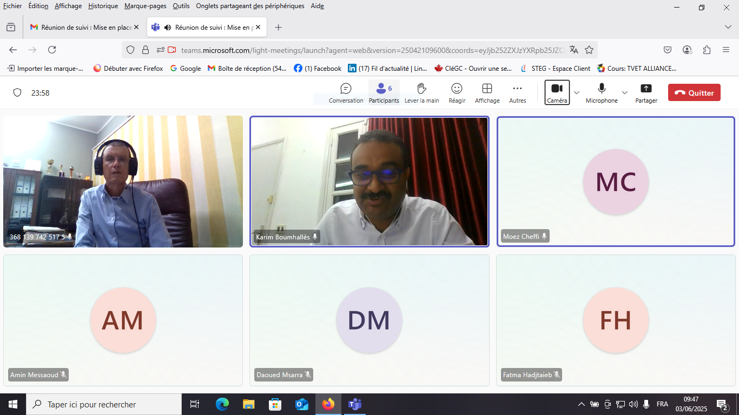Open the Édition menu
This screenshot has width=739, height=415.
tap(38, 6)
